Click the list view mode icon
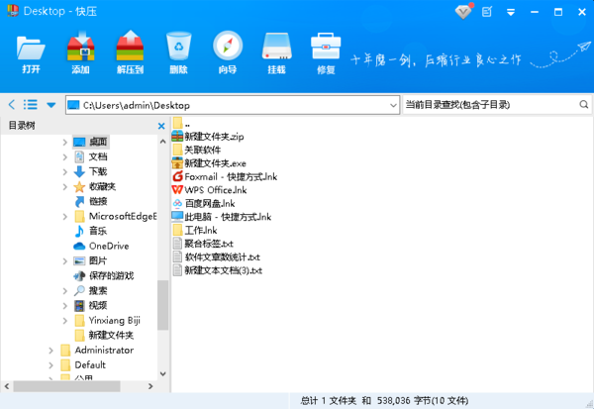The width and height of the screenshot is (594, 409). (x=31, y=105)
